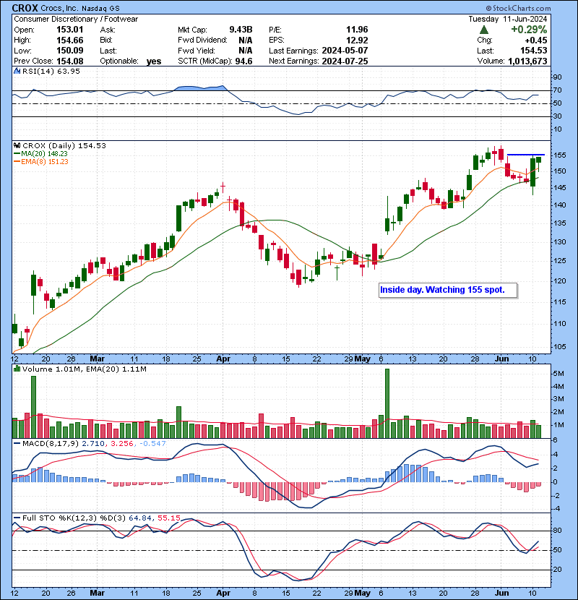Click the Low value 150.09
This screenshot has height=600, width=578.
69,51
